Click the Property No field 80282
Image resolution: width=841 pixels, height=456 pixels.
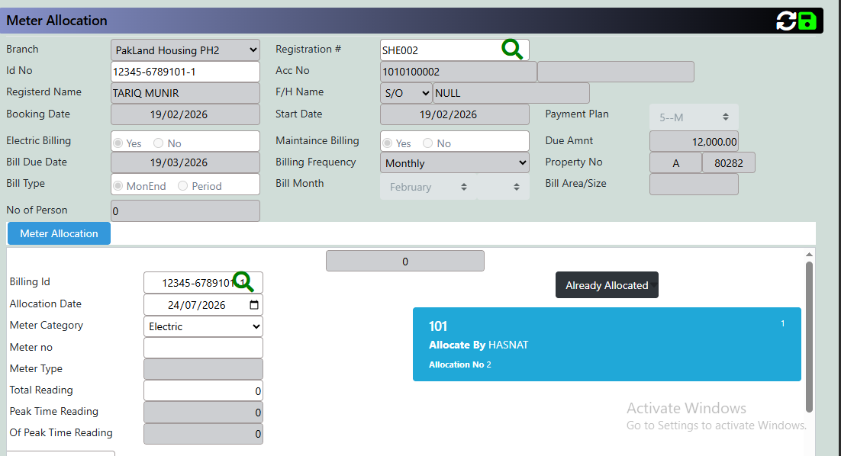(728, 163)
